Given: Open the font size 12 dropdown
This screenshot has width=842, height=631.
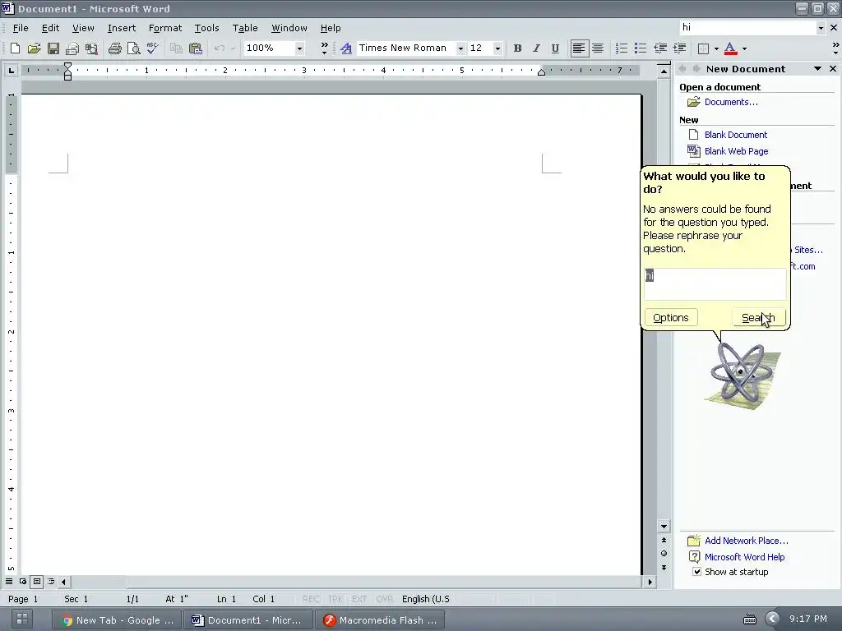Looking at the screenshot, I should click(x=497, y=48).
